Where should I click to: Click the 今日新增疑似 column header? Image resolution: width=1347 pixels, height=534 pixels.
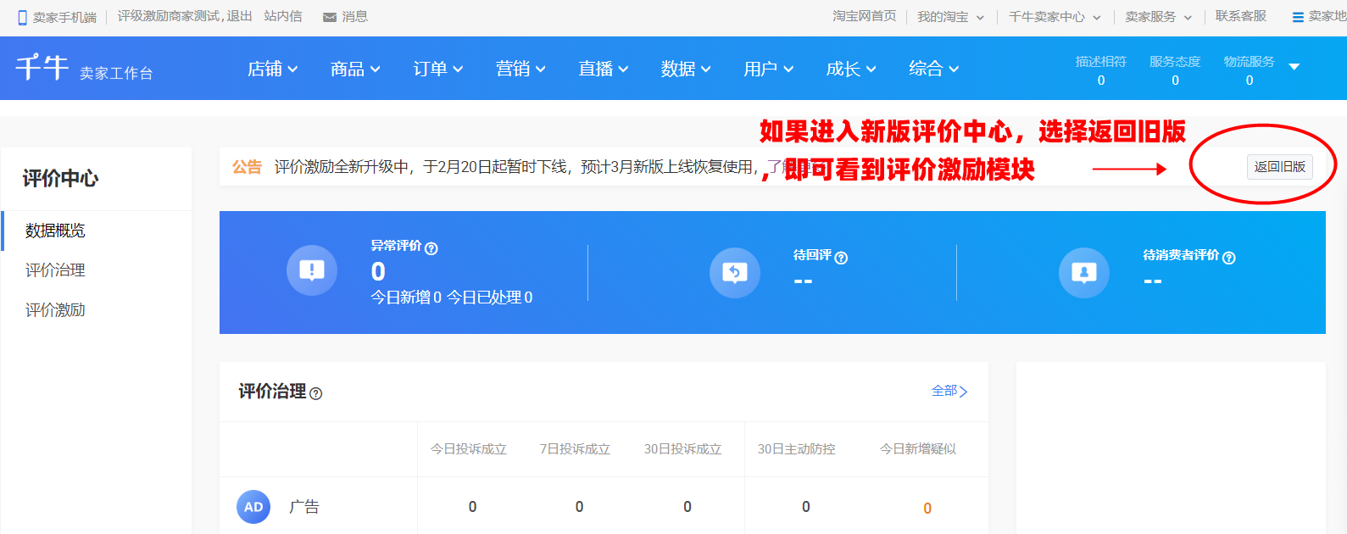tap(918, 449)
